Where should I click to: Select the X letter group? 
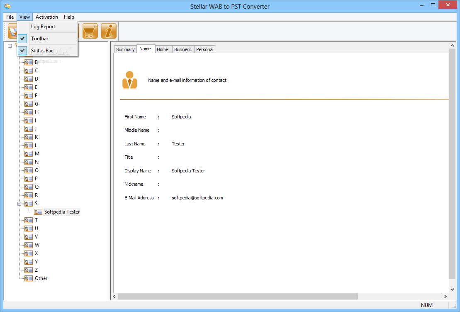click(x=37, y=253)
